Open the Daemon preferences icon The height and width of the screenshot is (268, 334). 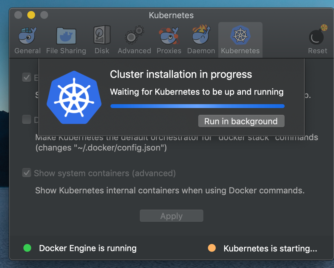(x=201, y=35)
